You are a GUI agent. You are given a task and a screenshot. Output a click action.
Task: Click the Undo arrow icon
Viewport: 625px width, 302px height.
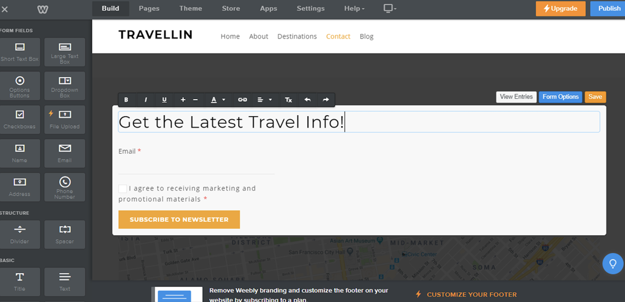(x=307, y=99)
